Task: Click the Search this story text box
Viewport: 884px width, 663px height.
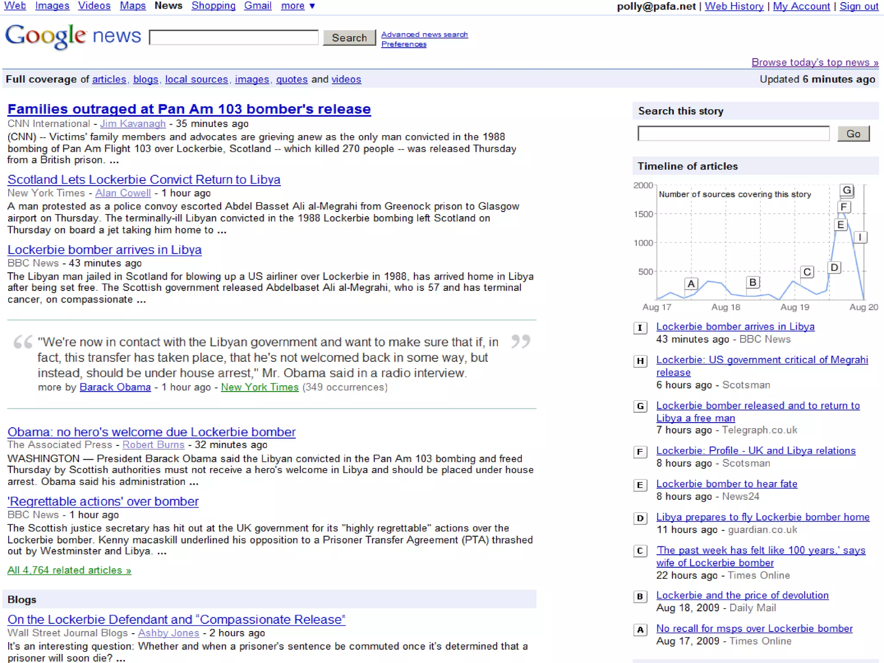Action: pyautogui.click(x=733, y=133)
